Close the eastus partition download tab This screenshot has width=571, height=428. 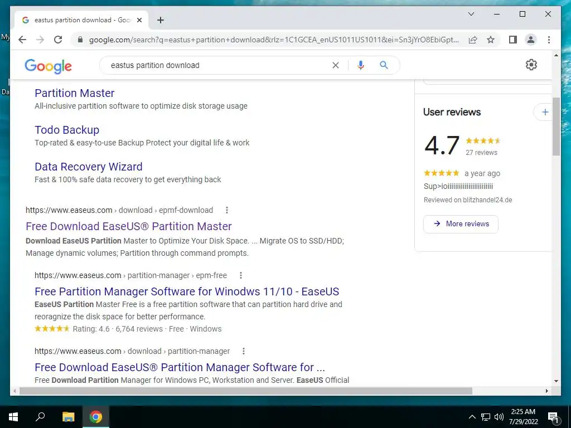139,20
